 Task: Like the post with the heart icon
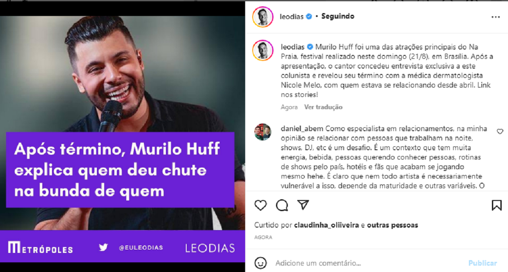(261, 206)
